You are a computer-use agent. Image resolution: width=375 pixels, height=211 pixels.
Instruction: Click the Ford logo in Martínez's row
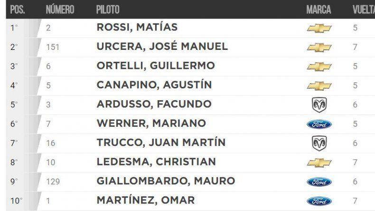point(319,201)
